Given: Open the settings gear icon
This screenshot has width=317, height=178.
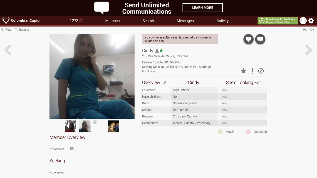Looking at the screenshot, I should (x=311, y=21).
